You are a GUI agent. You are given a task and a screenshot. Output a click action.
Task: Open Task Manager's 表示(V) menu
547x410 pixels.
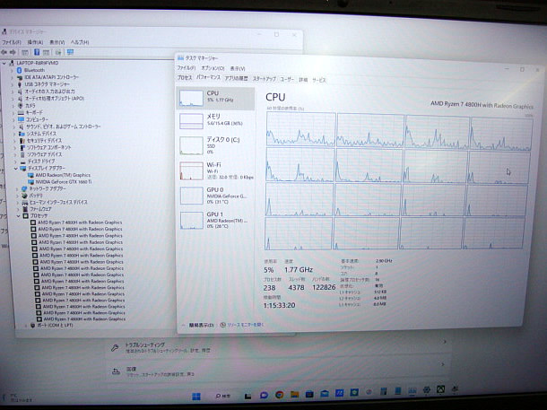click(238, 69)
